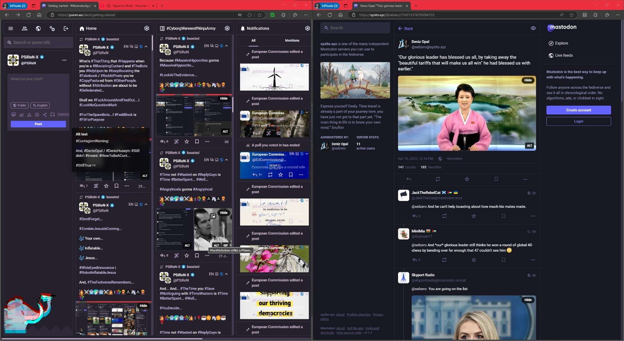Image resolution: width=624 pixels, height=341 pixels.
Task: Toggle the tracking prevention eye icon in the psiren.eu address bar
Action: [240, 15]
